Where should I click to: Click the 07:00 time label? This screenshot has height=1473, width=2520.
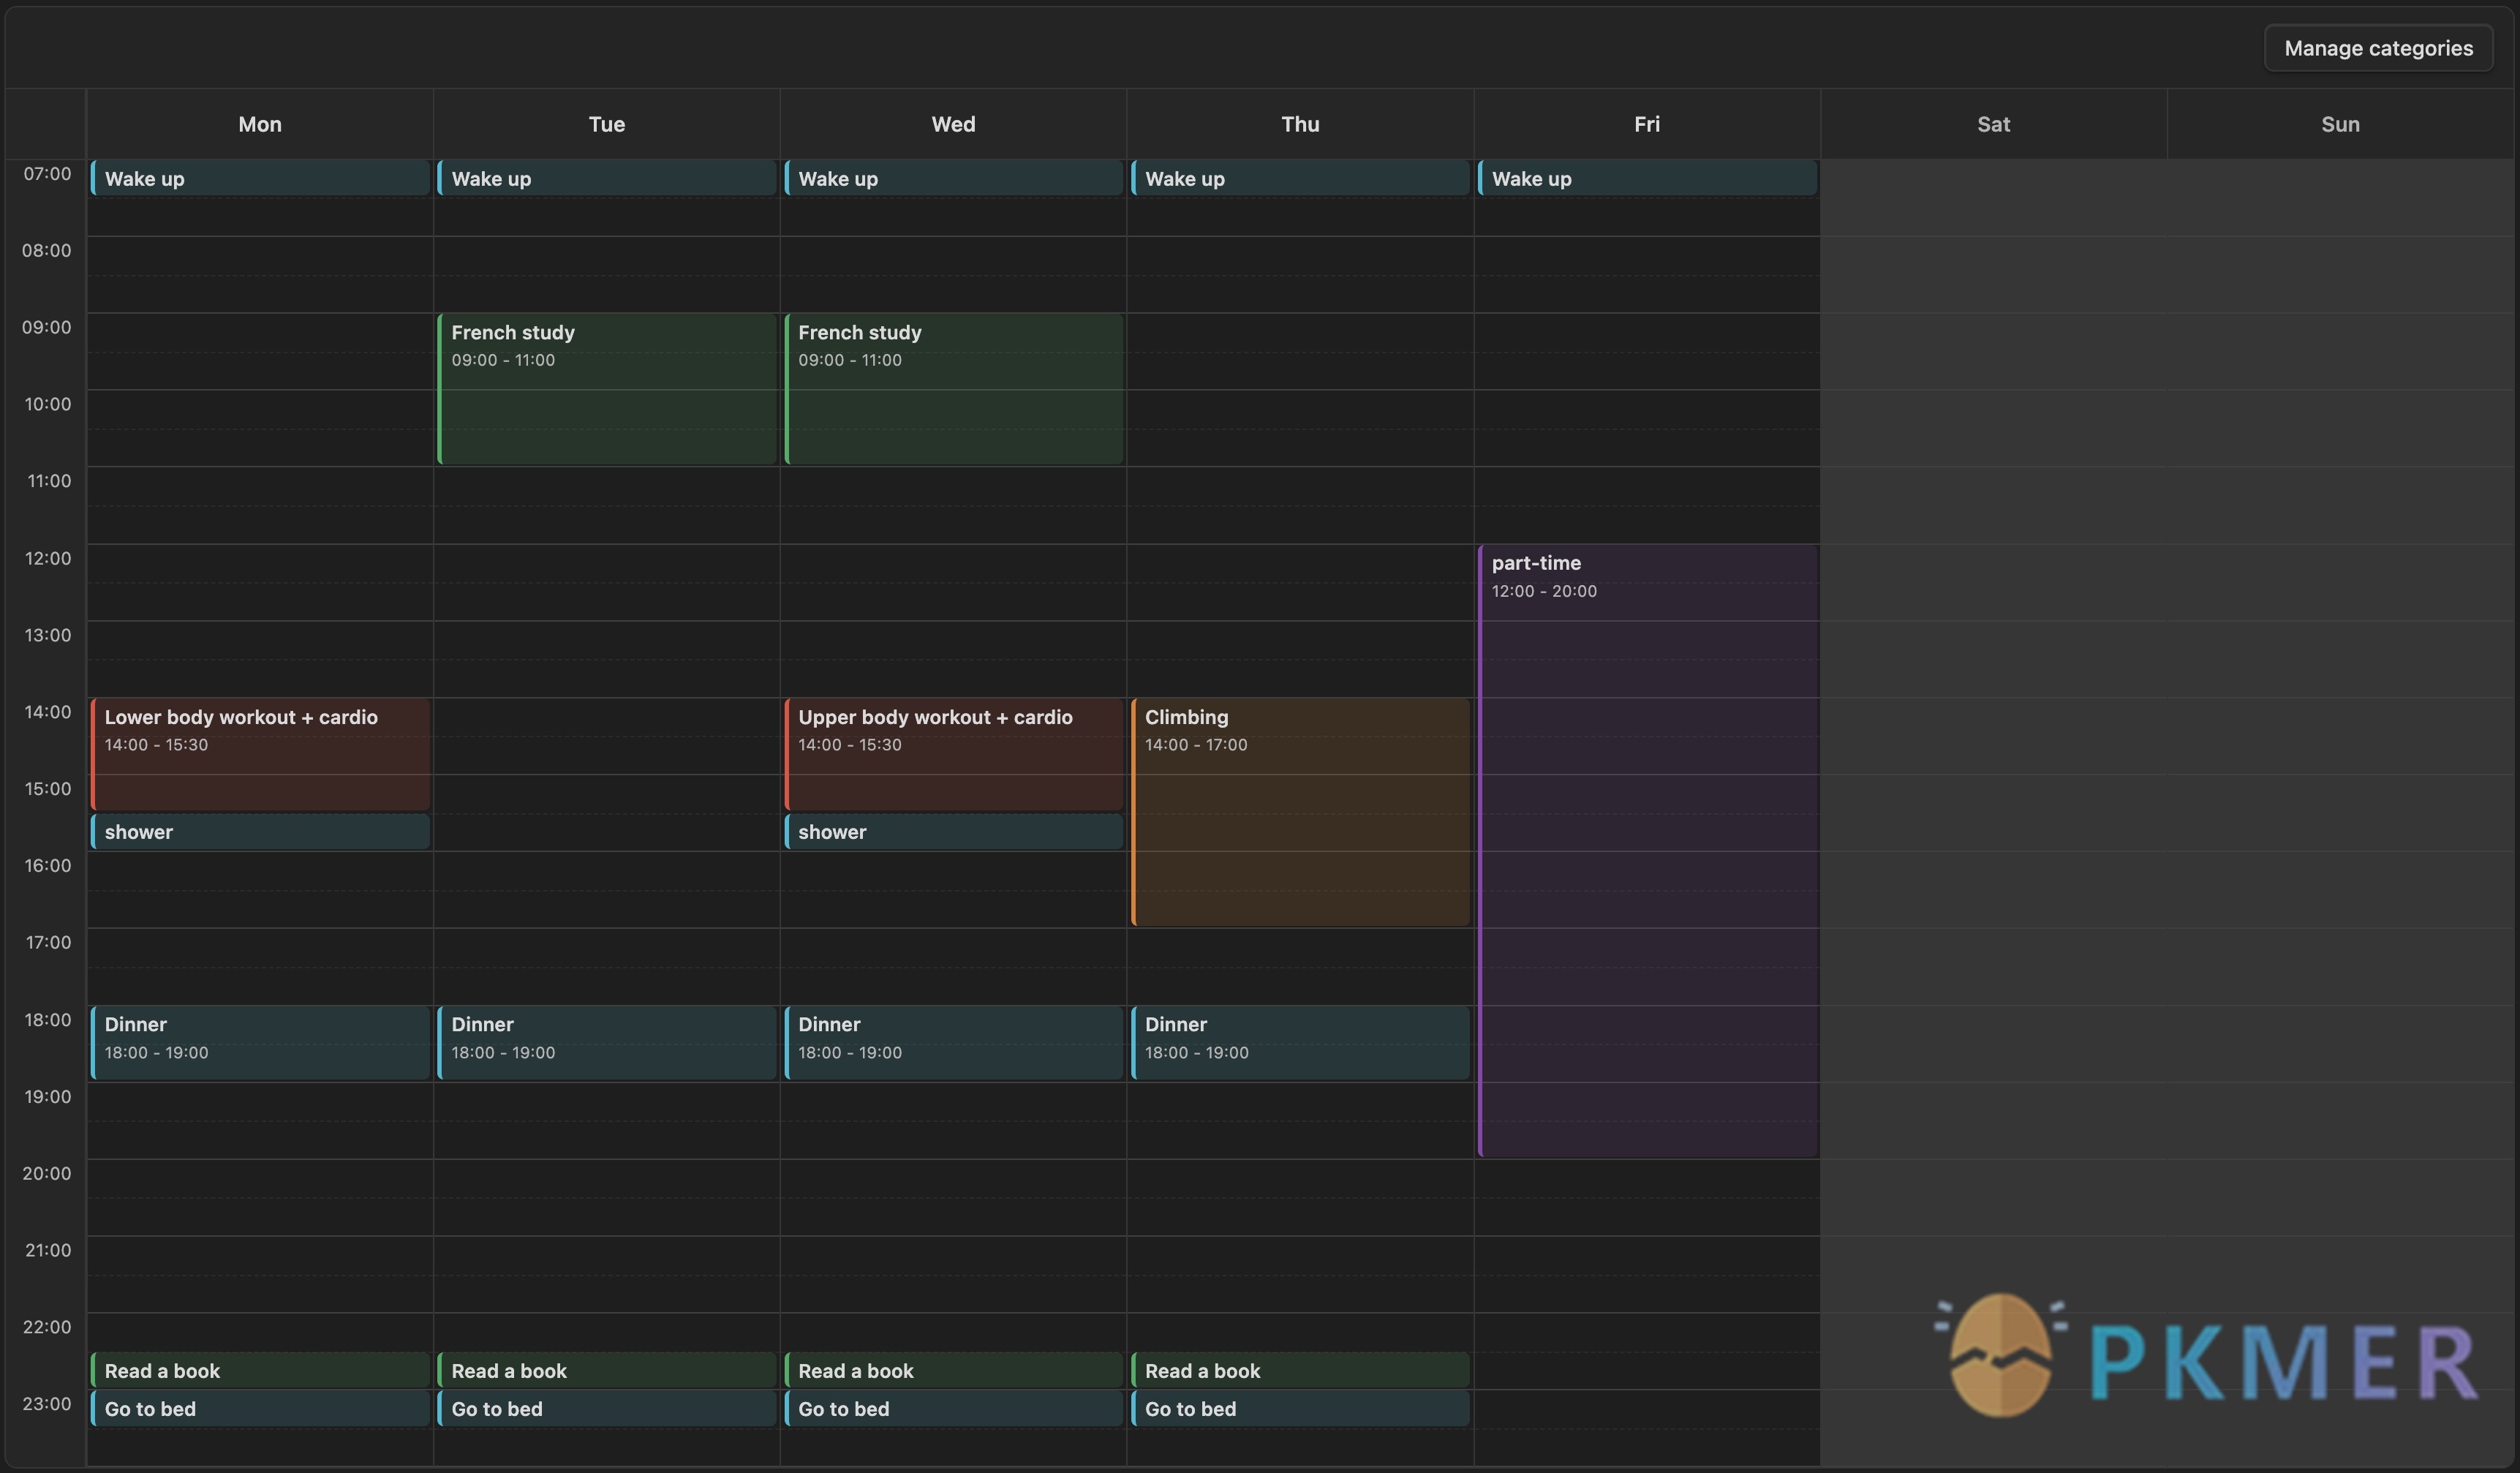[x=48, y=173]
